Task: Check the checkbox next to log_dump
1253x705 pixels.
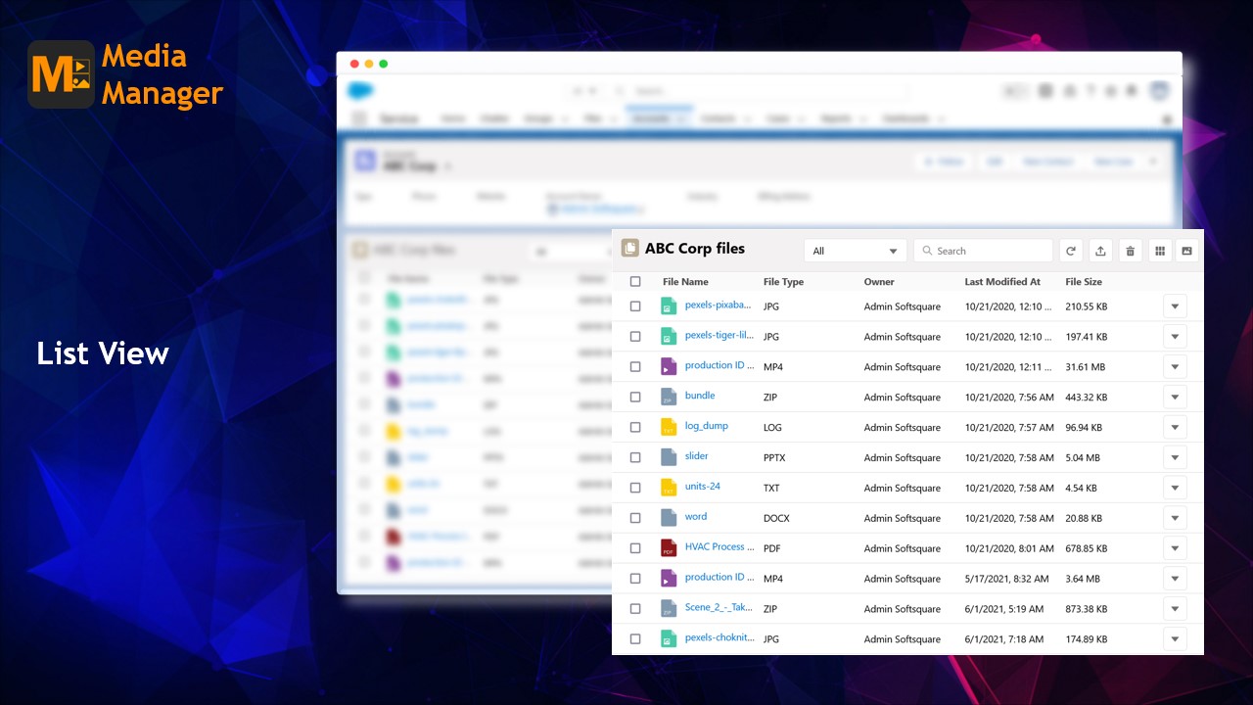Action: coord(635,427)
